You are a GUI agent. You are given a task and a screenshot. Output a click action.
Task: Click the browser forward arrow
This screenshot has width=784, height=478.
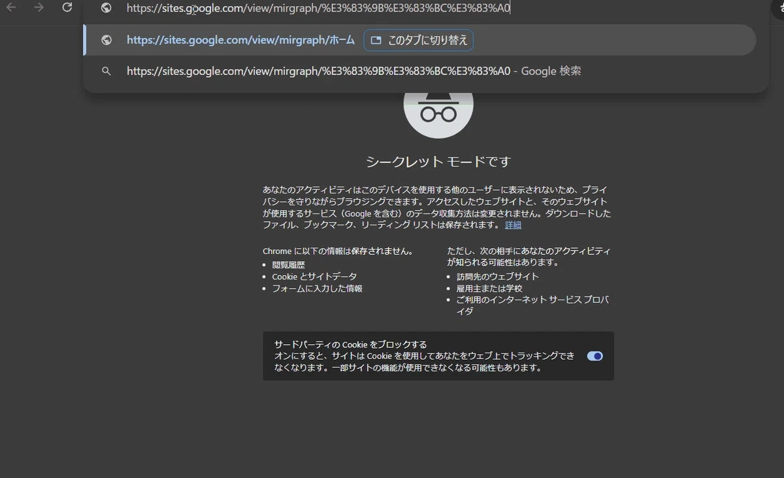pos(39,8)
